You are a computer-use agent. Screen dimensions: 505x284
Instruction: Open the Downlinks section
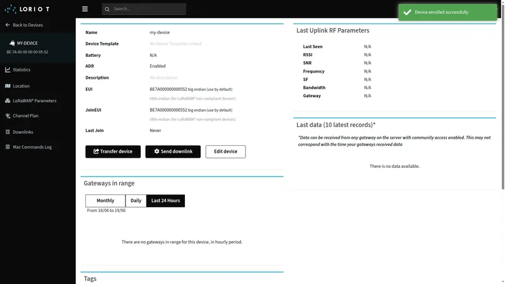23,132
